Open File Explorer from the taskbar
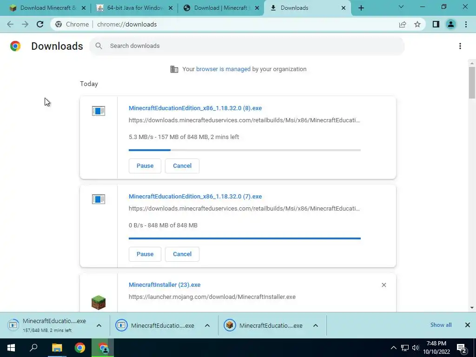 (57, 348)
